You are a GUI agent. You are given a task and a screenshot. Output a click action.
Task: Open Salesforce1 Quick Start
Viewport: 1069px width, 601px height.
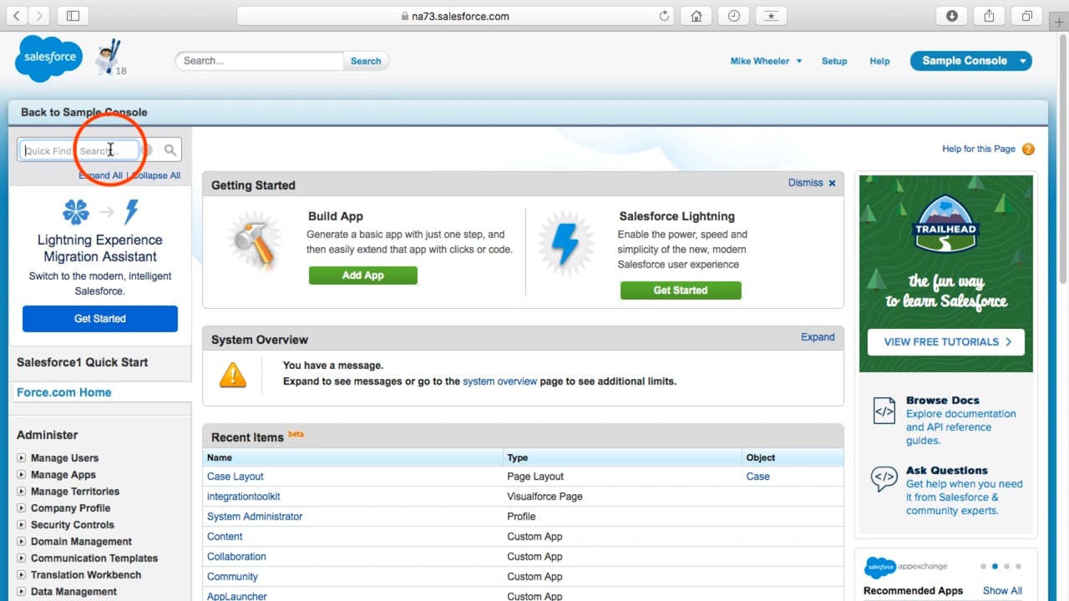pyautogui.click(x=82, y=362)
